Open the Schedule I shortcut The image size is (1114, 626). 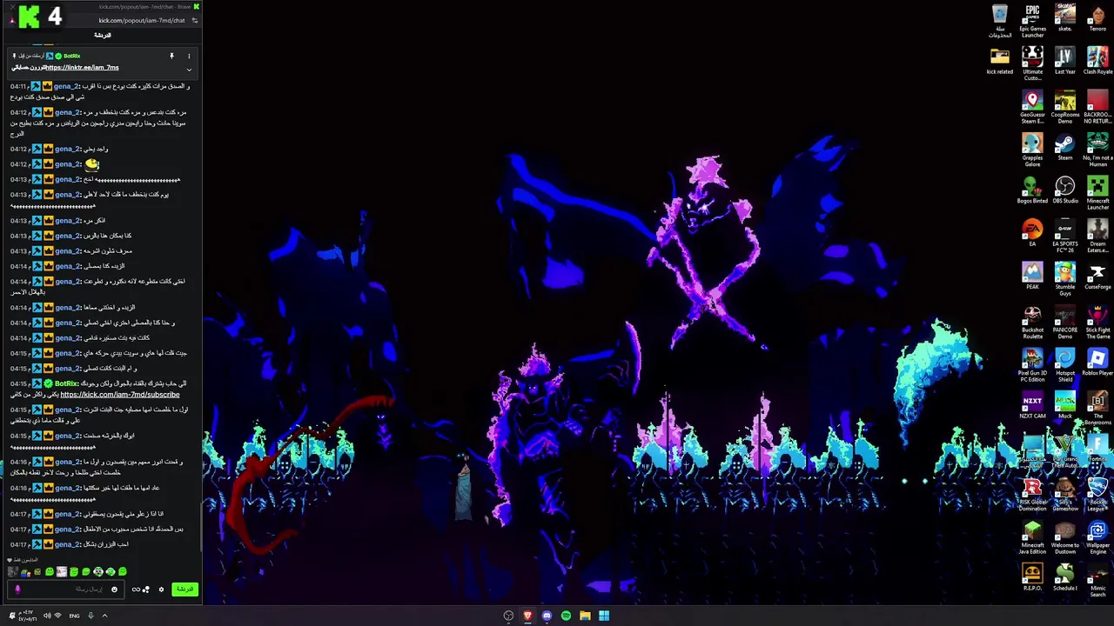pos(1065,576)
